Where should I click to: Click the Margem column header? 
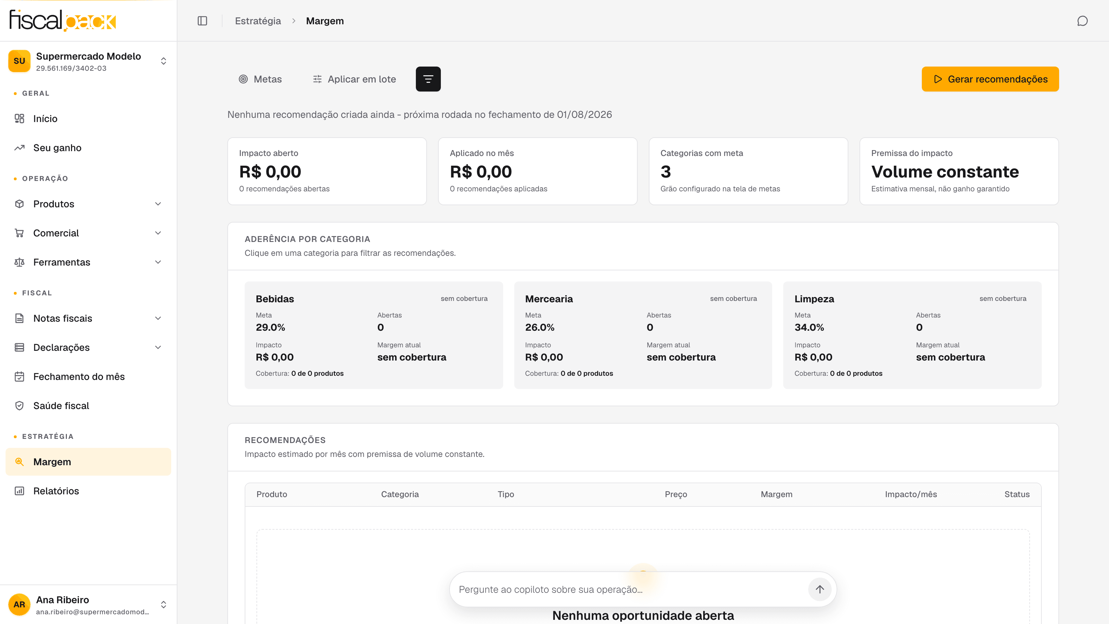tap(776, 494)
